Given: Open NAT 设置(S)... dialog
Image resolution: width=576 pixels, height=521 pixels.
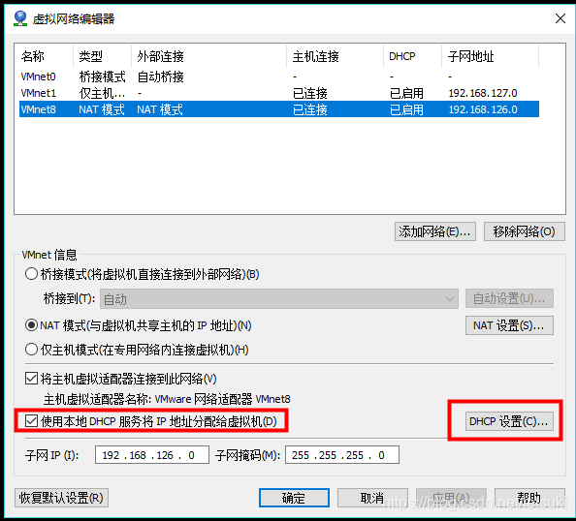Looking at the screenshot, I should coord(509,325).
